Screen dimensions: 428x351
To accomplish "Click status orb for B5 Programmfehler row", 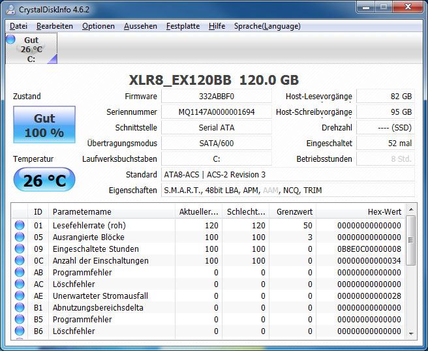I will (20, 319).
